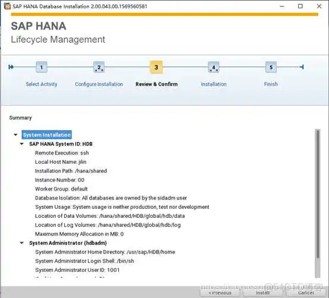Select the System Installation tree item

47,135
